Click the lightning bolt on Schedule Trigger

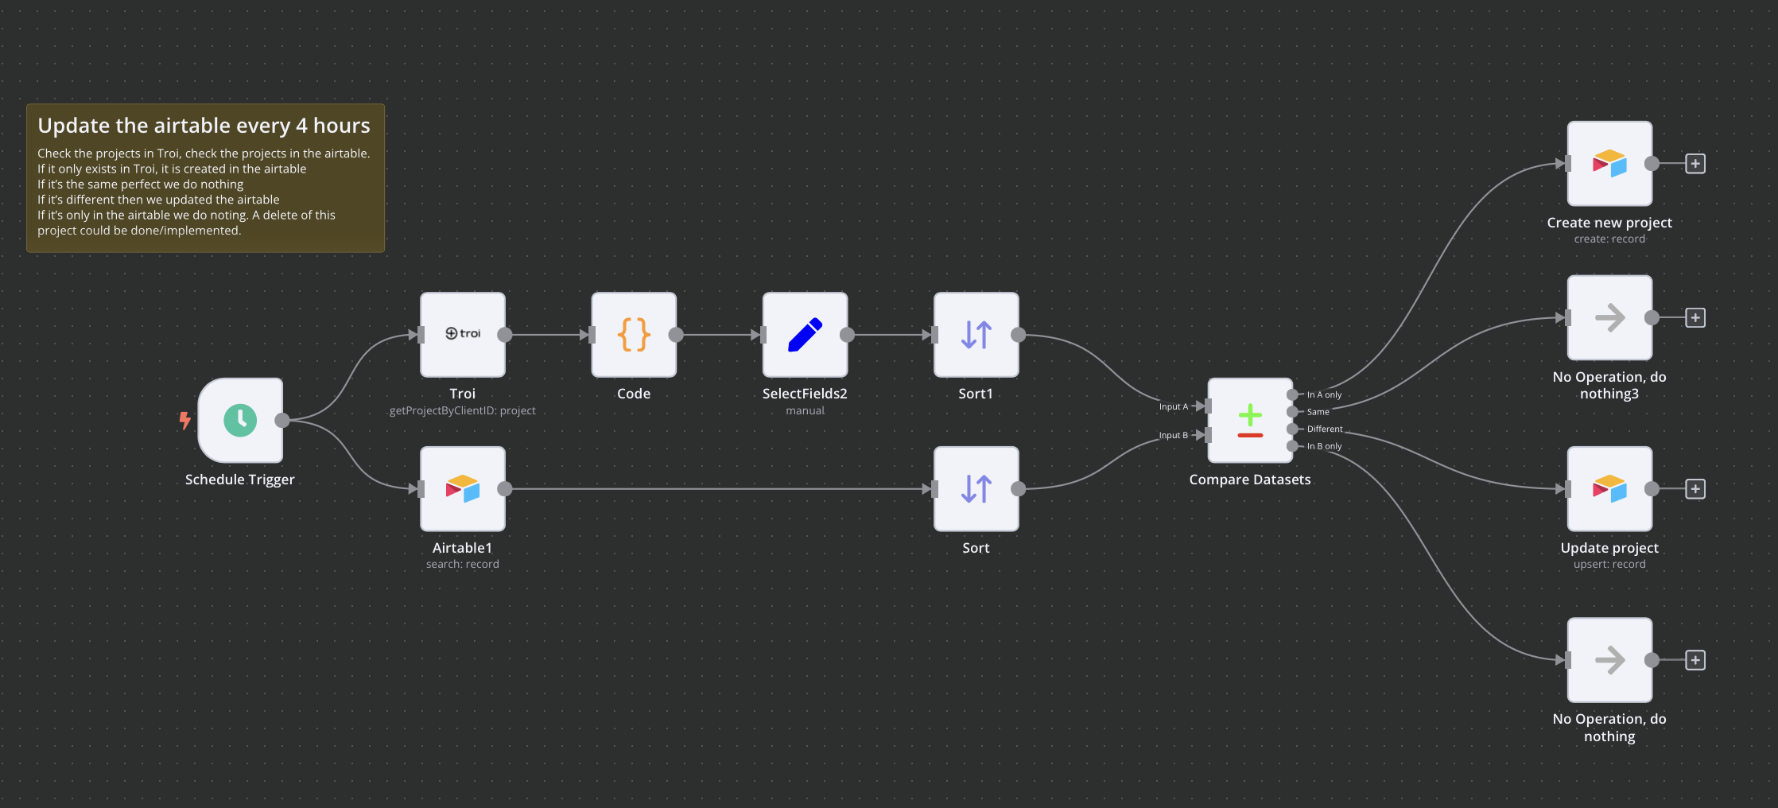tap(185, 420)
